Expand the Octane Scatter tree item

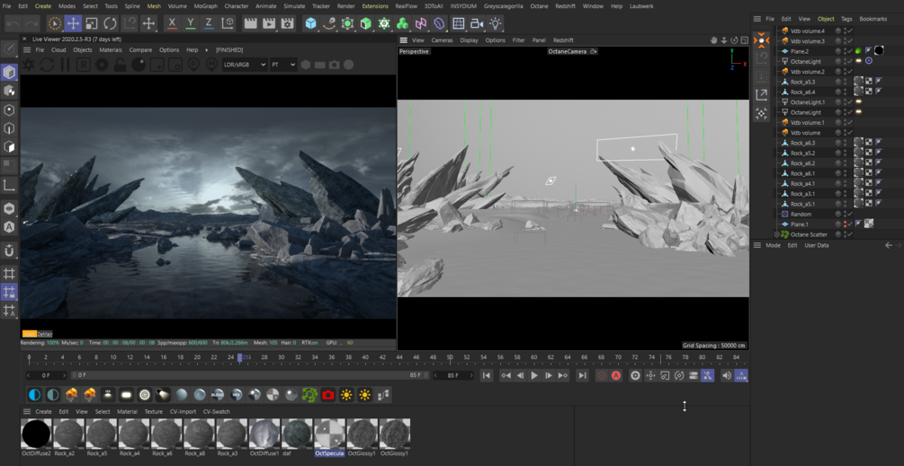776,234
